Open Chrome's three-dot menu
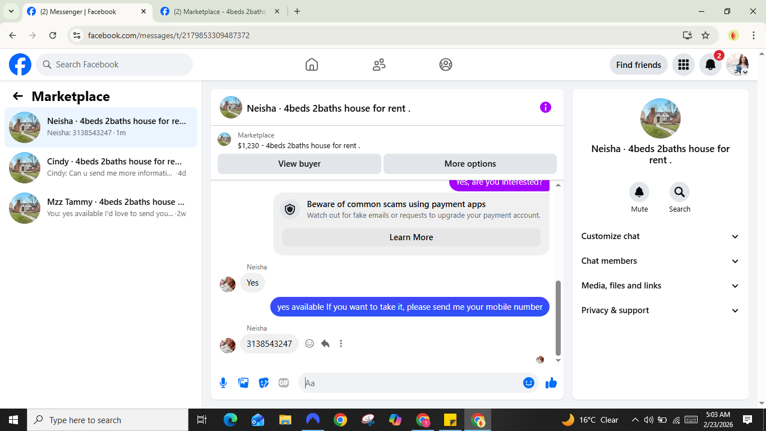Screen dimensions: 766x431 [754, 35]
